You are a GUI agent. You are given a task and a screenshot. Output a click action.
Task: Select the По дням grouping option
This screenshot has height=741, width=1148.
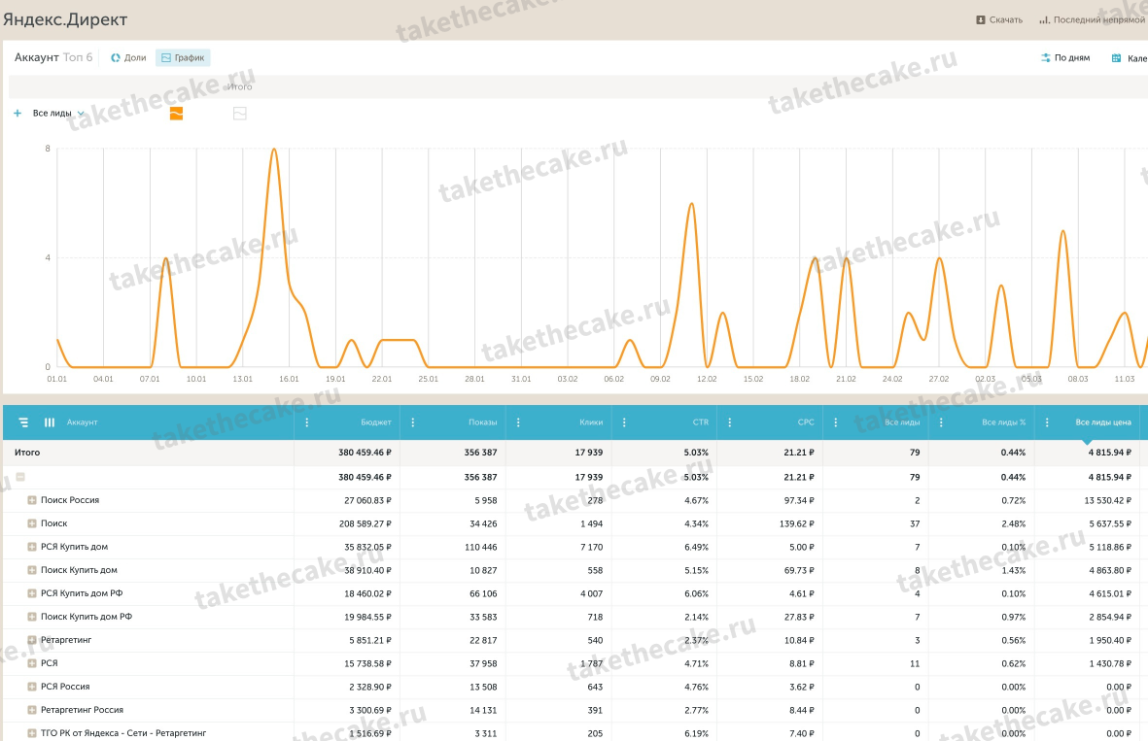(x=1065, y=58)
